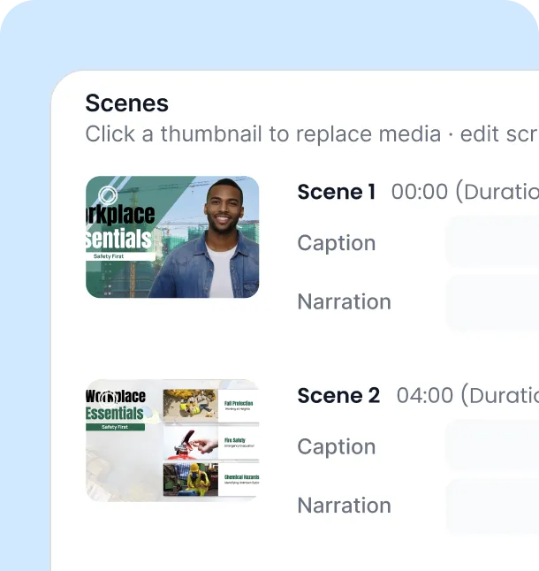Screen dimensions: 539x571
Task: Select the 'Scene 1' heading text
Action: click(337, 192)
